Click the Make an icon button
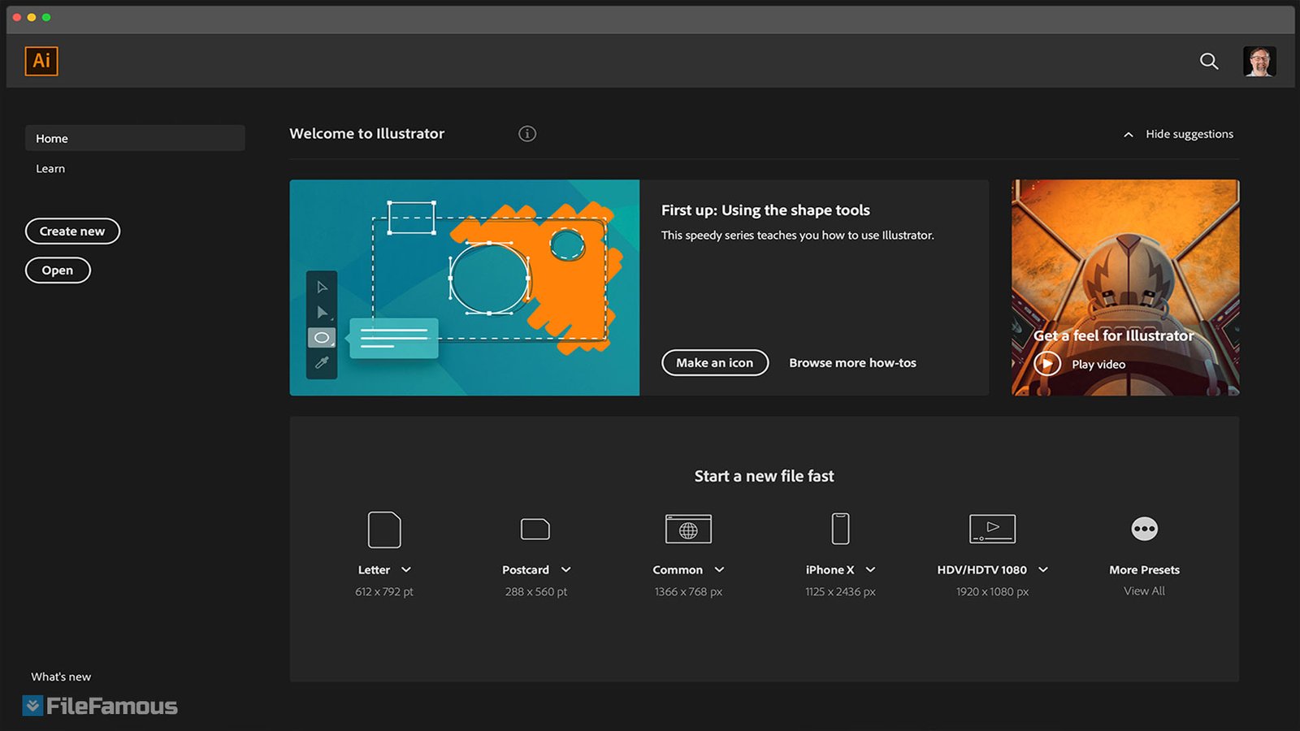The image size is (1300, 731). 715,362
